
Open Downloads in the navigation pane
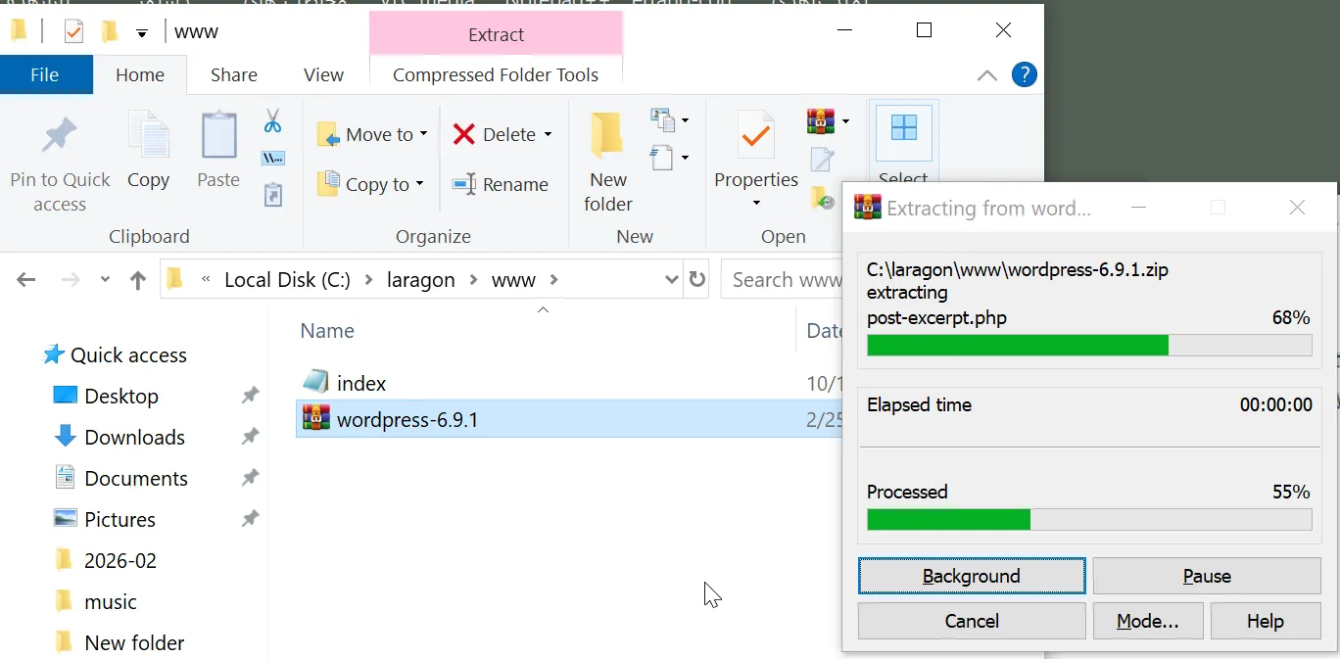click(134, 438)
